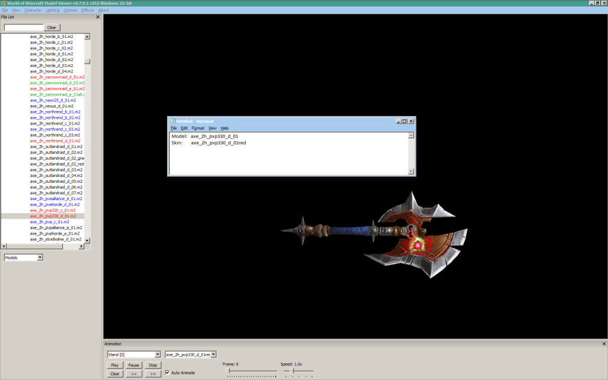608x380 pixels.
Task: Select axe_2h_icecrownraid_d_02.m2 in file list
Action: point(57,83)
